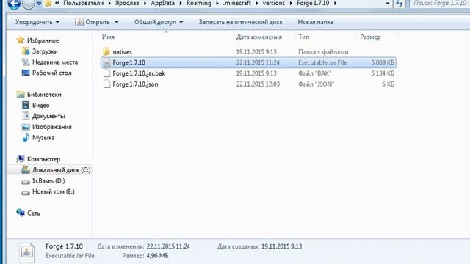Screen dimensions: 470x264
Task: Click the Документы library icon
Action: coord(26,116)
